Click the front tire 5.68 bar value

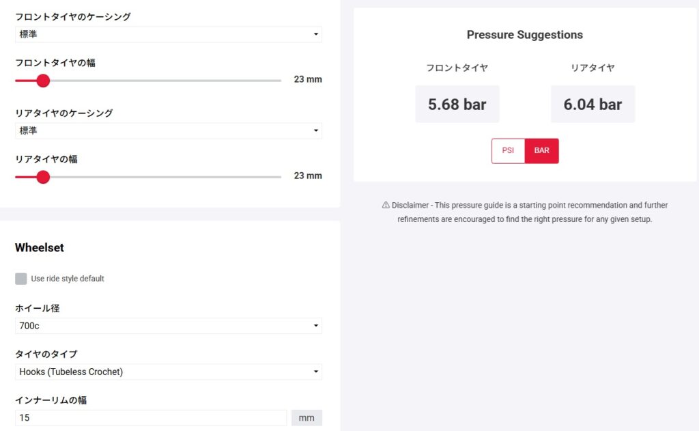tap(457, 105)
